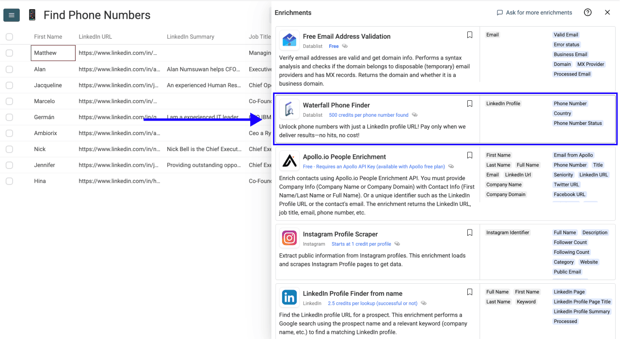This screenshot has height=339, width=620.
Task: Open the hamburger sidebar menu
Action: (x=11, y=15)
